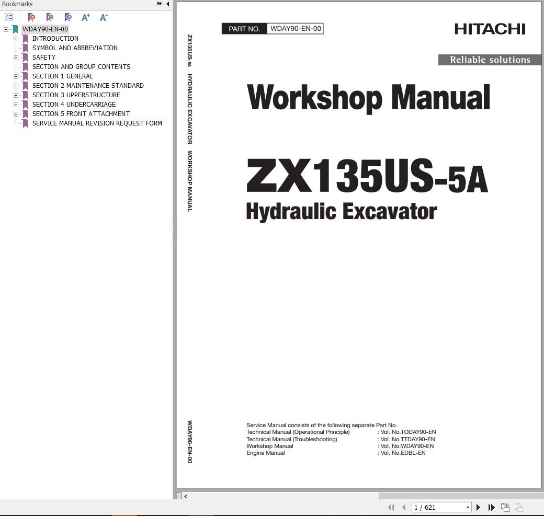
Task: Click the HITACHI logo on the page
Action: coord(490,29)
